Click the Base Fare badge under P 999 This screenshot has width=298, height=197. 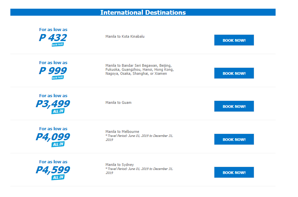click(58, 77)
